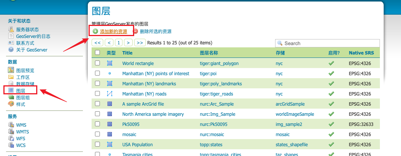Sort table by 存储 column header
The image size is (401, 156).
pyautogui.click(x=280, y=53)
